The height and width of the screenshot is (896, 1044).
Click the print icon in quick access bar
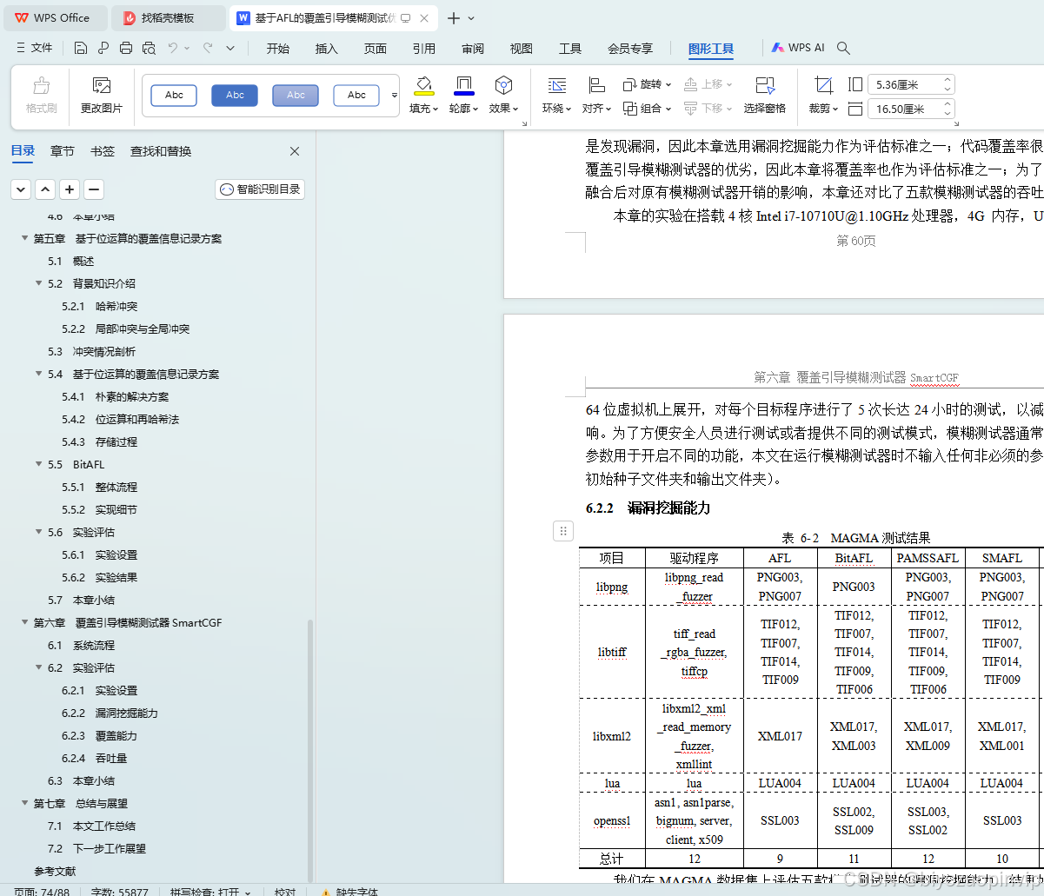125,49
